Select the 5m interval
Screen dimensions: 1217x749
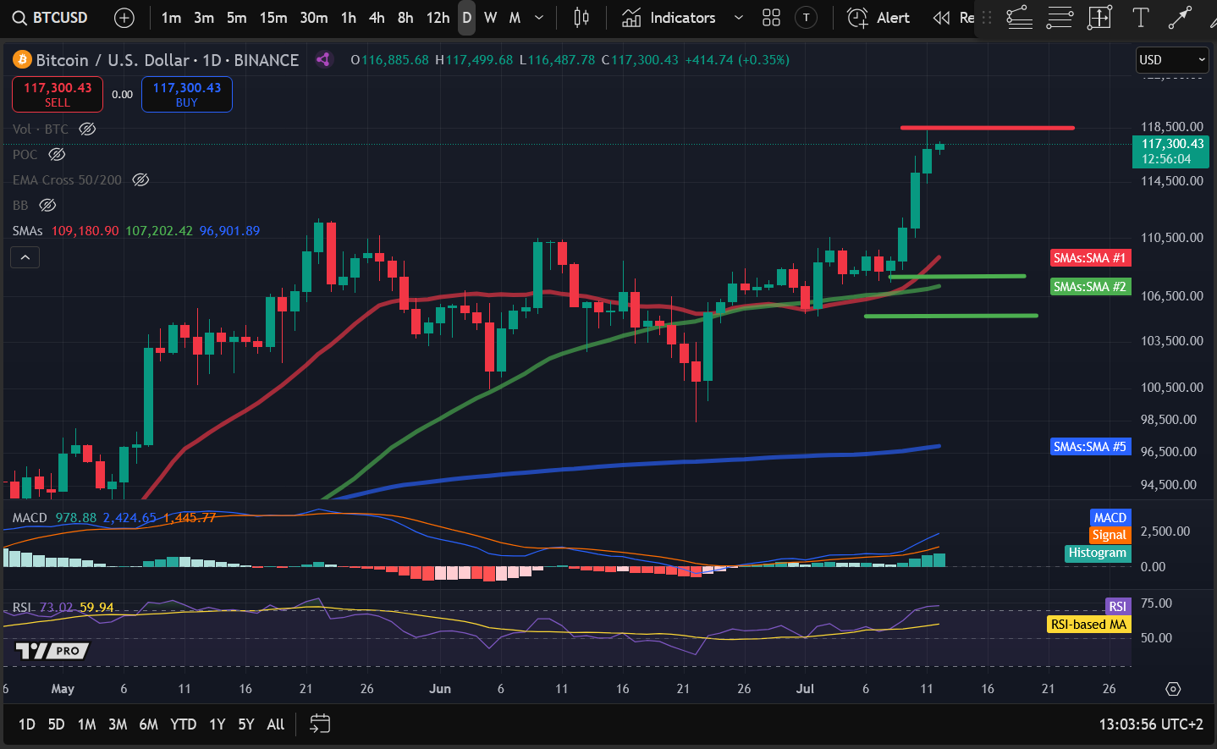pyautogui.click(x=237, y=18)
